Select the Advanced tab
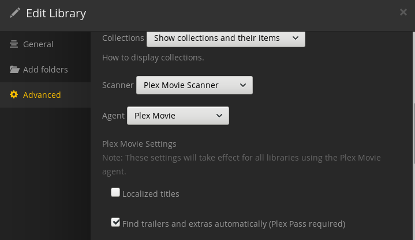The width and height of the screenshot is (415, 240). point(45,95)
